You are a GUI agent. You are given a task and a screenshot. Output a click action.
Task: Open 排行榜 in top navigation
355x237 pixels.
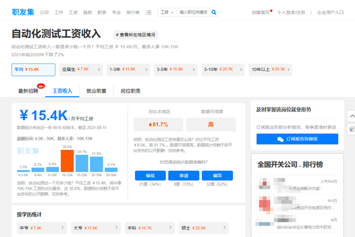(133, 12)
